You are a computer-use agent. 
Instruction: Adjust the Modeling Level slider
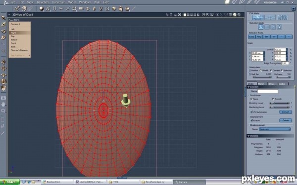click(279, 103)
